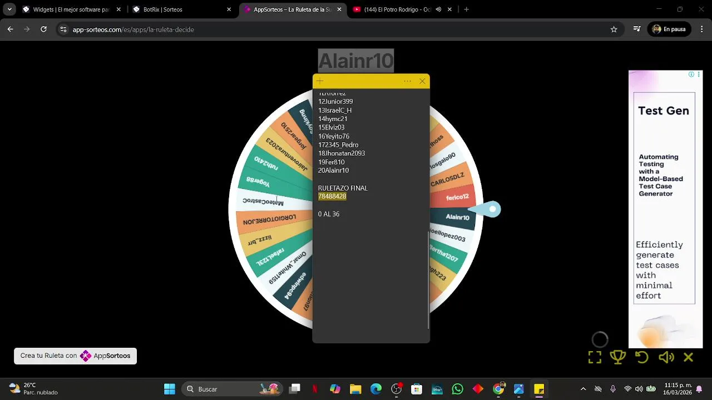
Task: Open the volume control in the tray
Action: click(x=639, y=389)
